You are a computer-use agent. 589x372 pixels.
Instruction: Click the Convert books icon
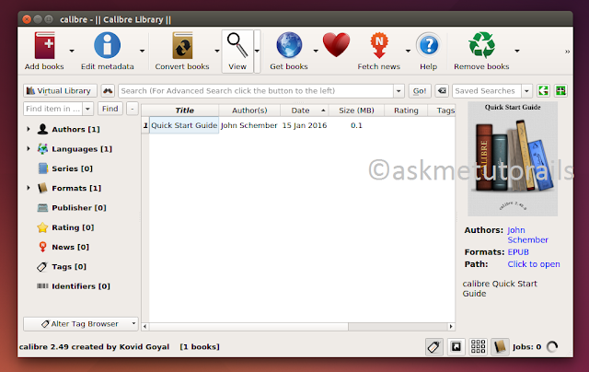182,45
